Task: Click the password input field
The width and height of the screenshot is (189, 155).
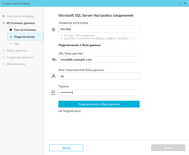Action: click(x=99, y=93)
